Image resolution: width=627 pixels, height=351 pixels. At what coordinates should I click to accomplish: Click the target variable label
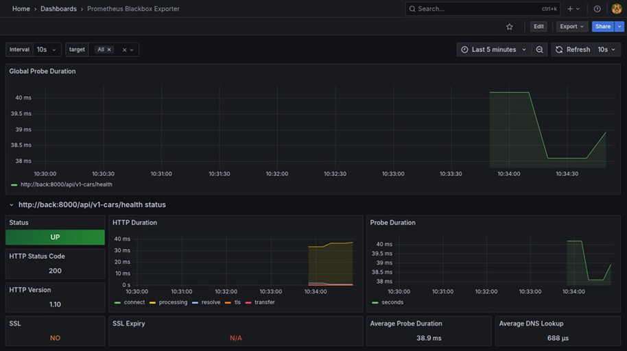click(77, 49)
